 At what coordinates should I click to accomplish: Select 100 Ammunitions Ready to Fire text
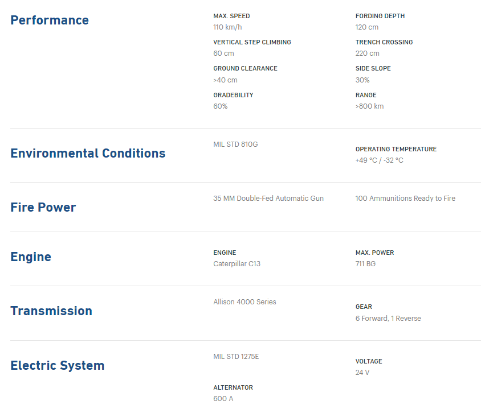[x=405, y=199]
